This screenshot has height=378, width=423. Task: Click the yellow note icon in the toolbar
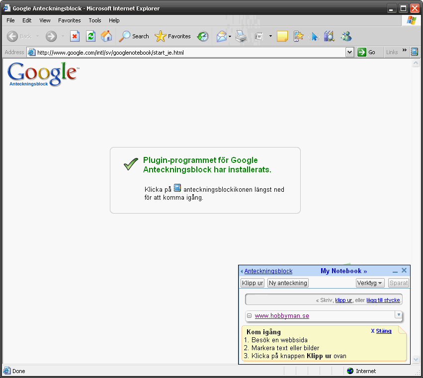click(282, 36)
